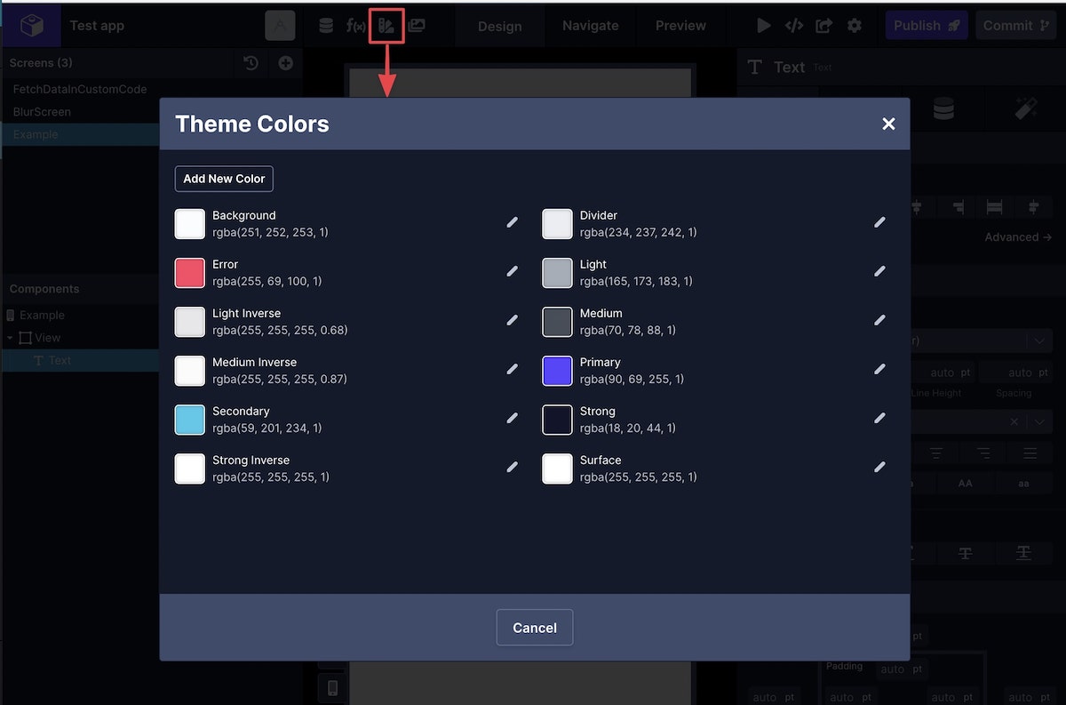
Task: Select the Strong dark color swatch
Action: pyautogui.click(x=557, y=420)
